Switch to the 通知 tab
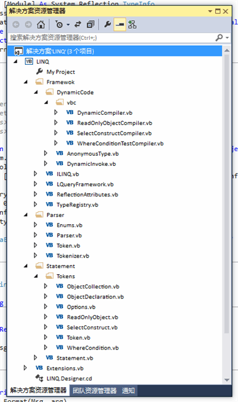Viewport: 238px width, 402px height. pos(129,391)
